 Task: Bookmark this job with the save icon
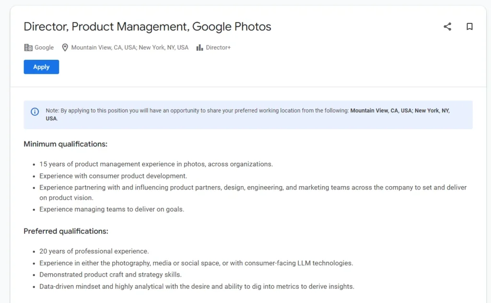(469, 27)
